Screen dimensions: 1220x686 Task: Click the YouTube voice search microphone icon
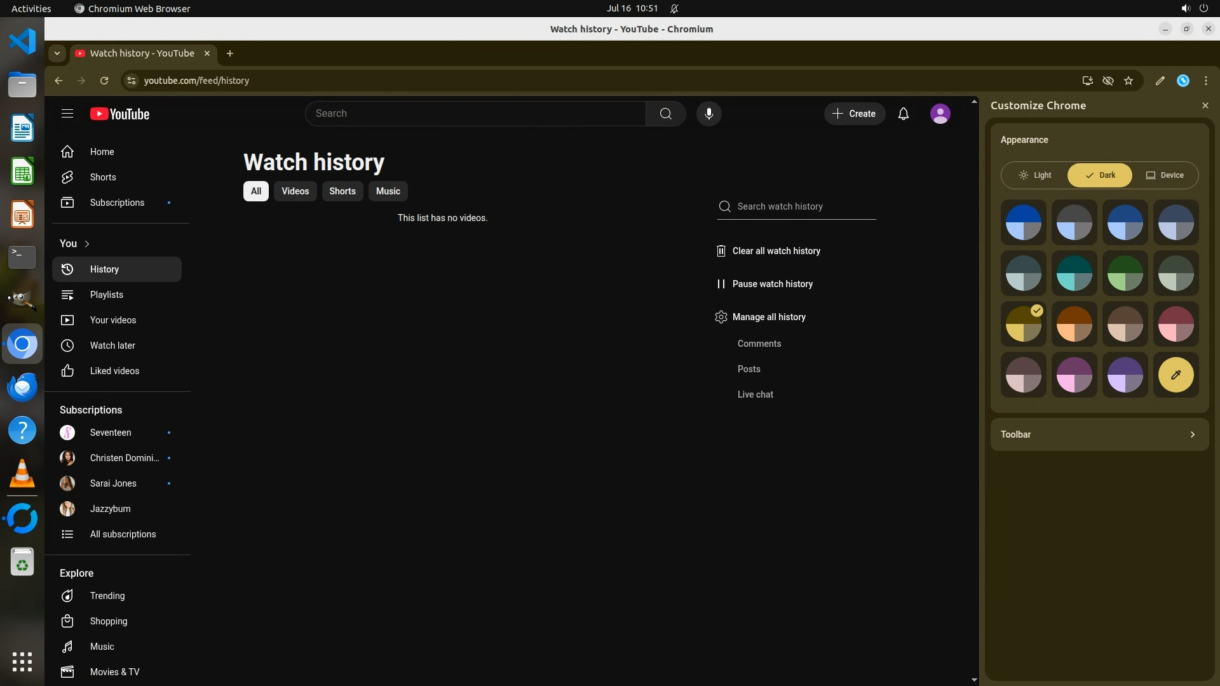[708, 114]
